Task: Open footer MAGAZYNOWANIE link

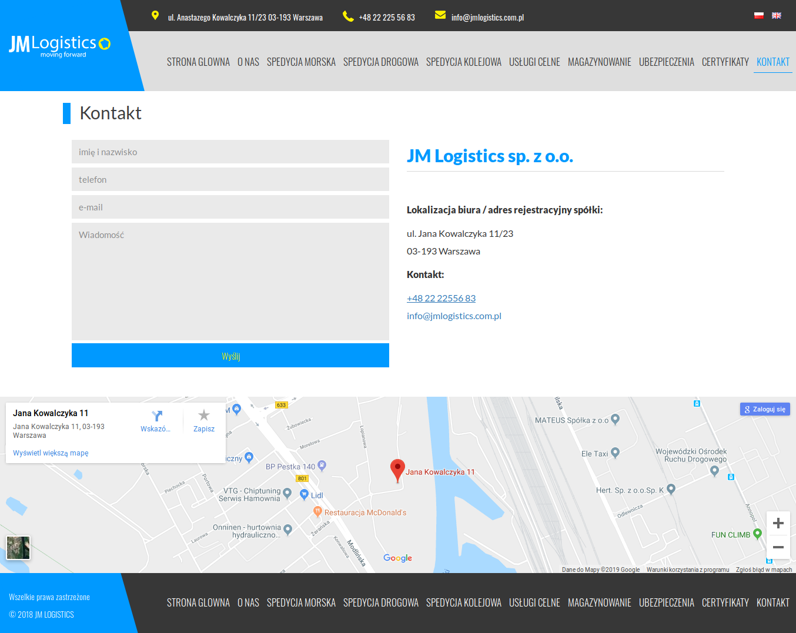Action: [600, 602]
